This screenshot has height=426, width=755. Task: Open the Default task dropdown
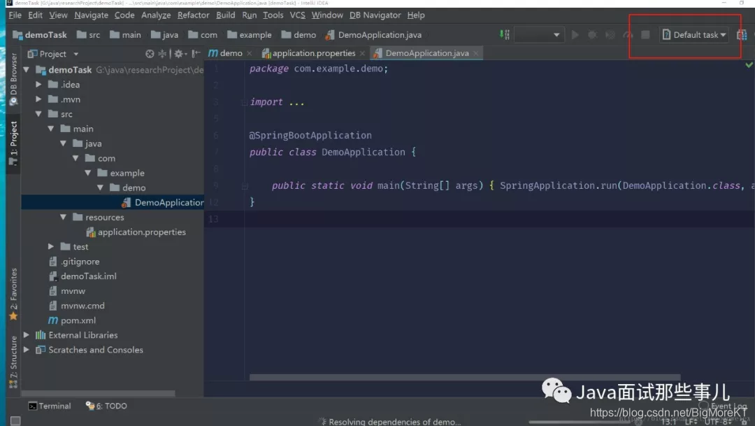(x=694, y=35)
